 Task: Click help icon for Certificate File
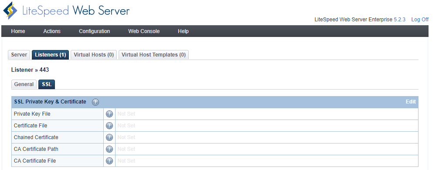109,126
